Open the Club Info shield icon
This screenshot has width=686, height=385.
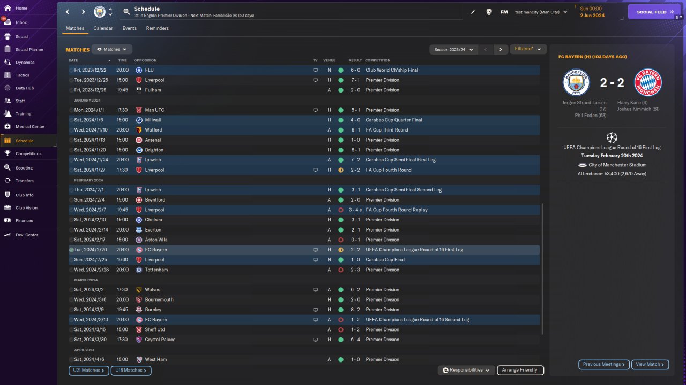[8, 195]
